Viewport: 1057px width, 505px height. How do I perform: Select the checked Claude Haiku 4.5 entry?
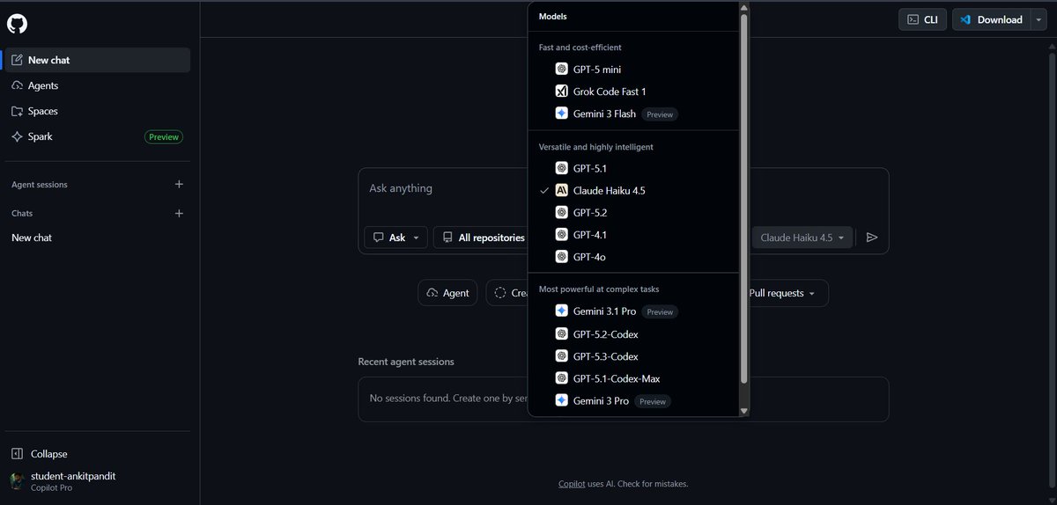[635, 190]
